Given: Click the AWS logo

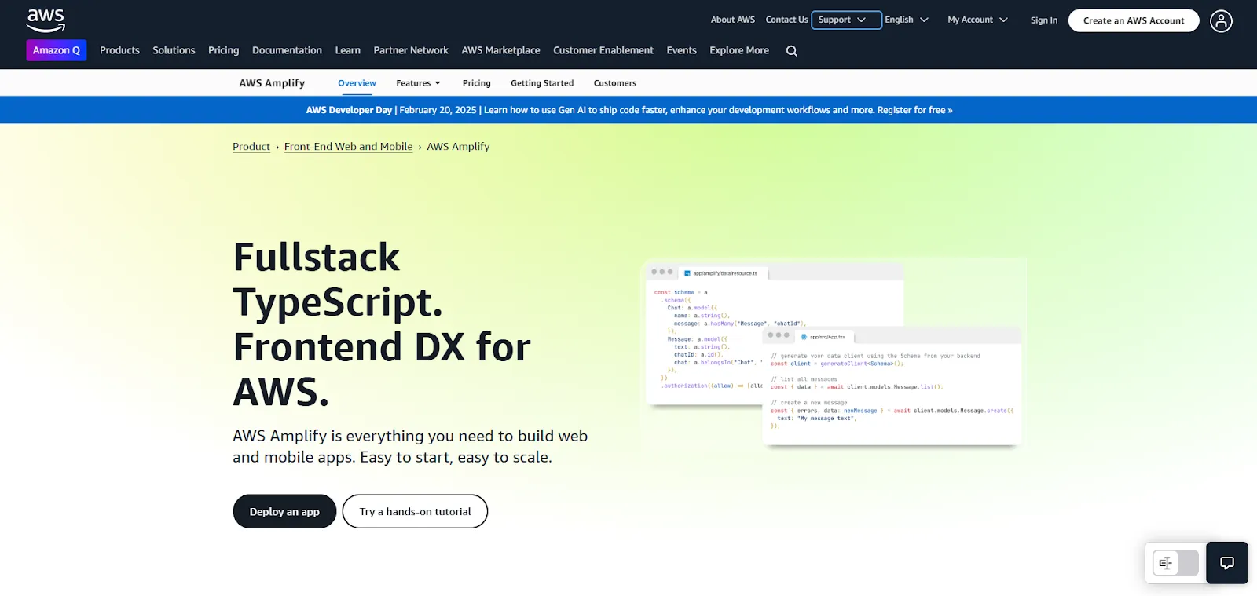Looking at the screenshot, I should [46, 20].
